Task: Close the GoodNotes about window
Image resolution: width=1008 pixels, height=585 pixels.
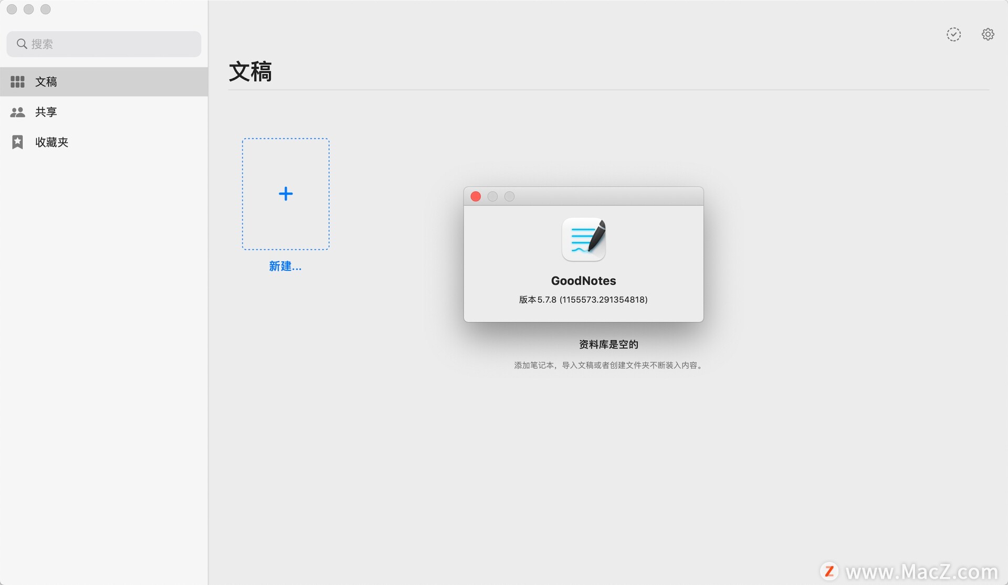Action: coord(476,196)
